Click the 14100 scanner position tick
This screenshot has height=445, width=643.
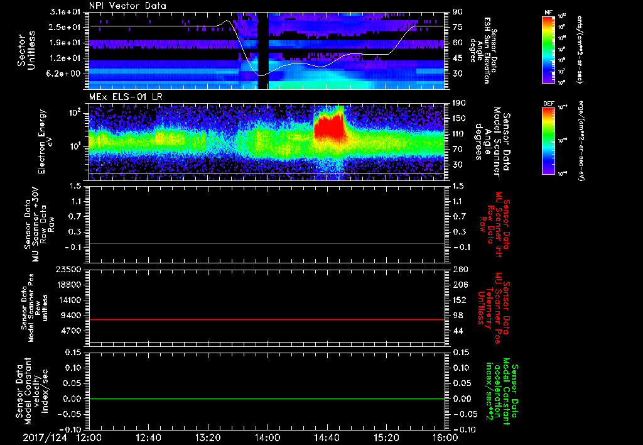(68, 300)
